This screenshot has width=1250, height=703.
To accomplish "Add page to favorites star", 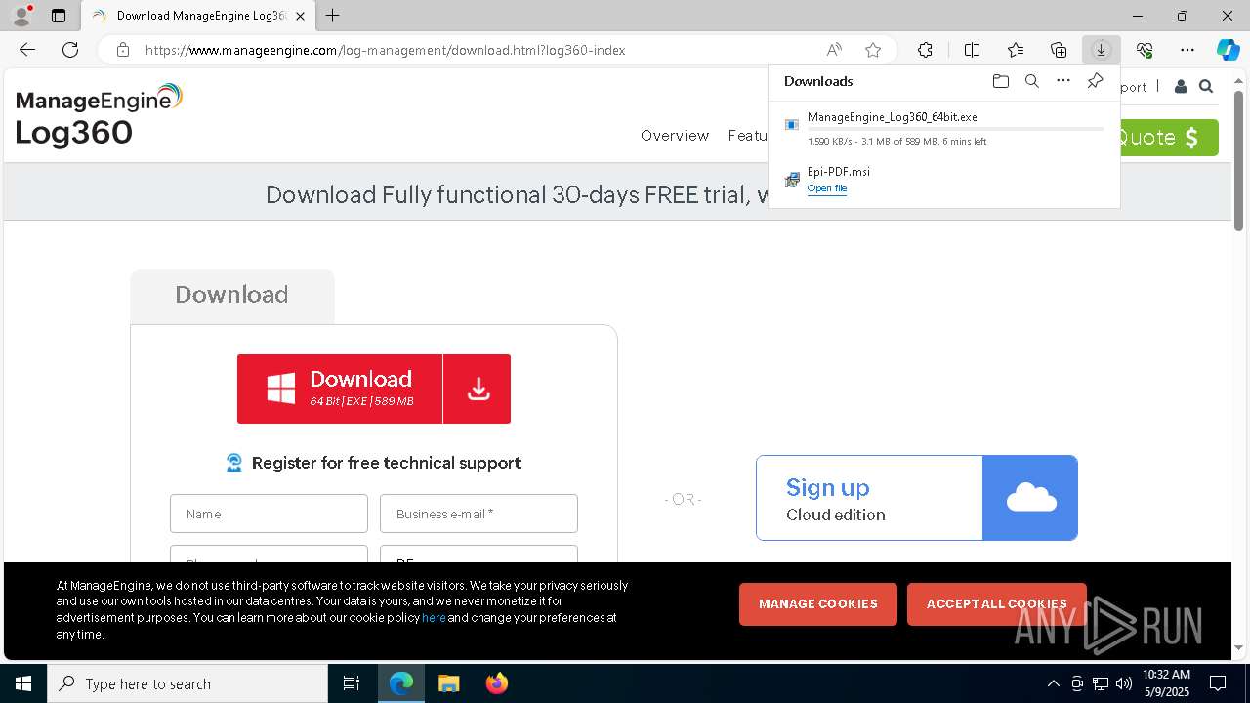I will 873,50.
